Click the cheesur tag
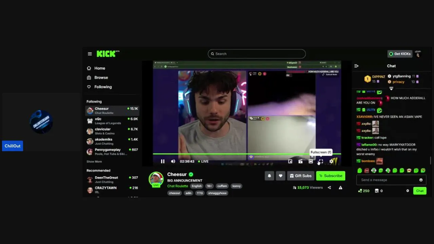The image size is (434, 244). tap(175, 193)
